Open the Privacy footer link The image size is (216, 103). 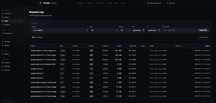point(205,101)
